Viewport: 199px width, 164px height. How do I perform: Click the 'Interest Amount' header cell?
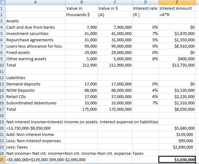coord(177,9)
